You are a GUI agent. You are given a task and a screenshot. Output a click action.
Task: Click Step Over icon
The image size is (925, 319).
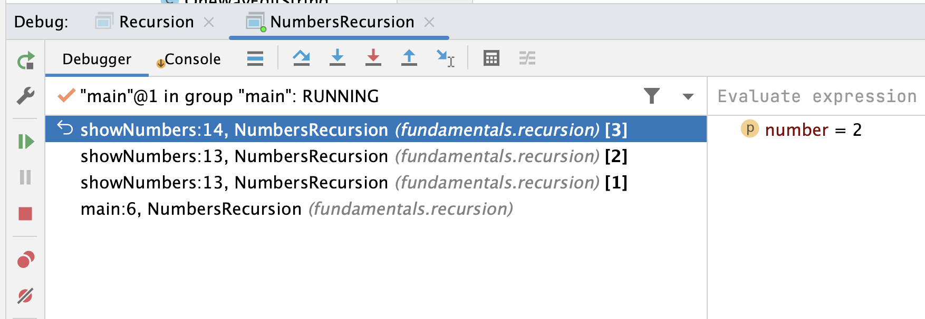(x=301, y=58)
